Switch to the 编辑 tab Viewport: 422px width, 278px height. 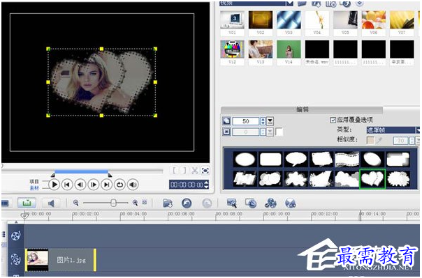[302, 109]
